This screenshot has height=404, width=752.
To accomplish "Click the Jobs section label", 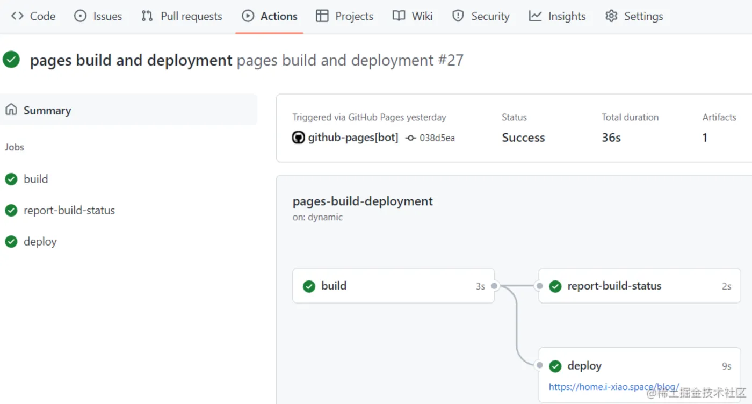I will (15, 147).
